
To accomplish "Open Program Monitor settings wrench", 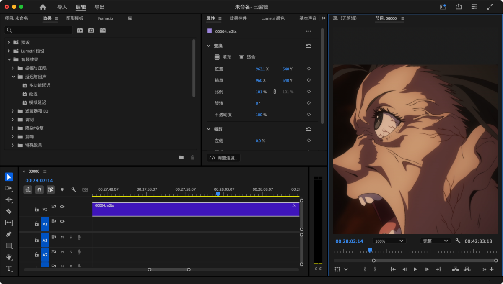I will pyautogui.click(x=458, y=241).
